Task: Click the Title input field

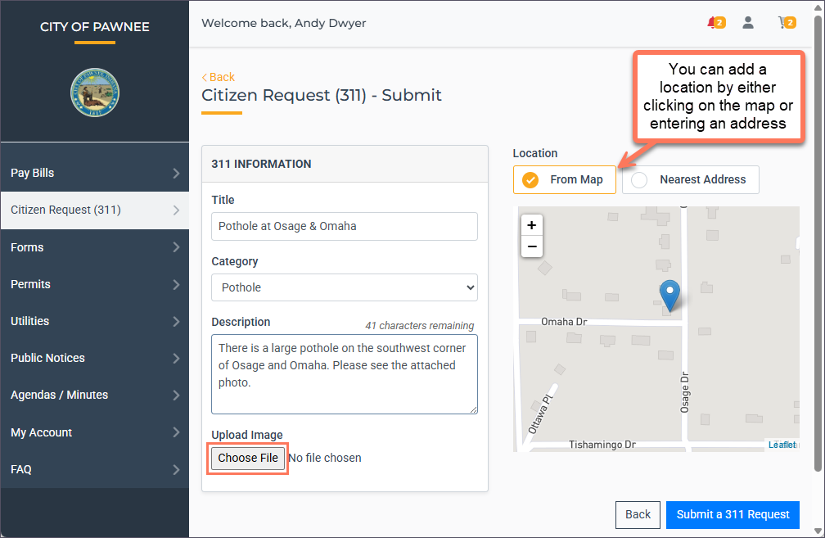Action: (x=344, y=226)
